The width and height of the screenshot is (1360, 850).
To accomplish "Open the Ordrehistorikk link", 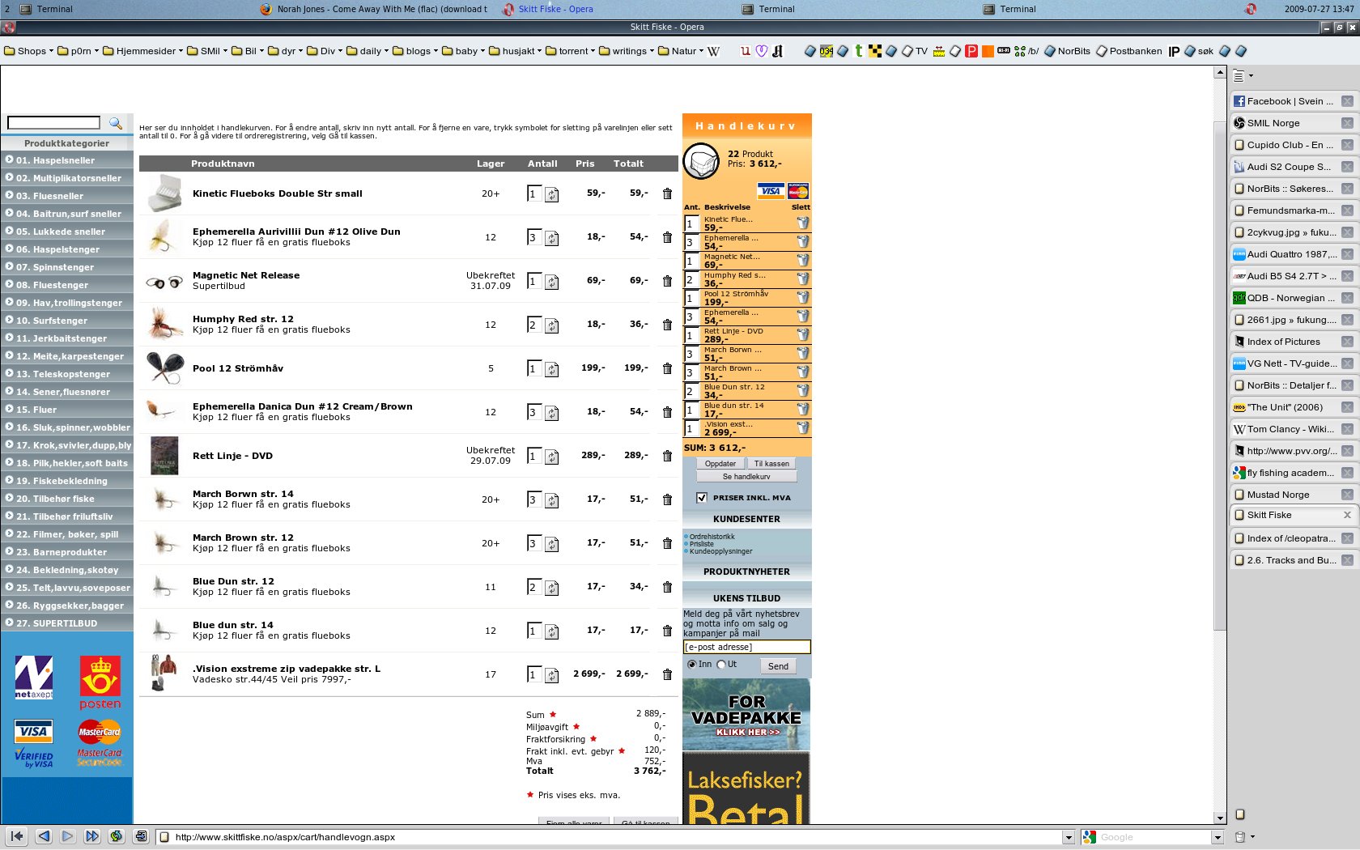I will [x=712, y=537].
